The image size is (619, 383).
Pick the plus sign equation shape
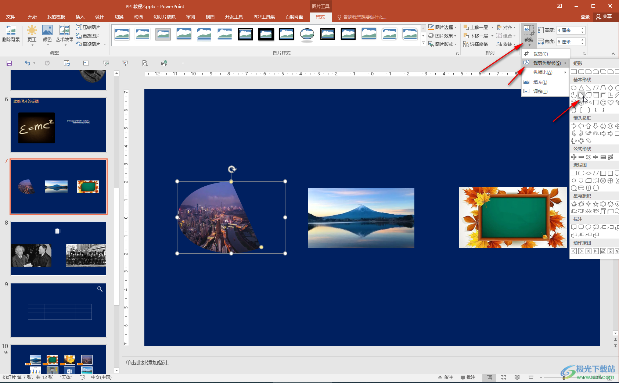(x=574, y=157)
